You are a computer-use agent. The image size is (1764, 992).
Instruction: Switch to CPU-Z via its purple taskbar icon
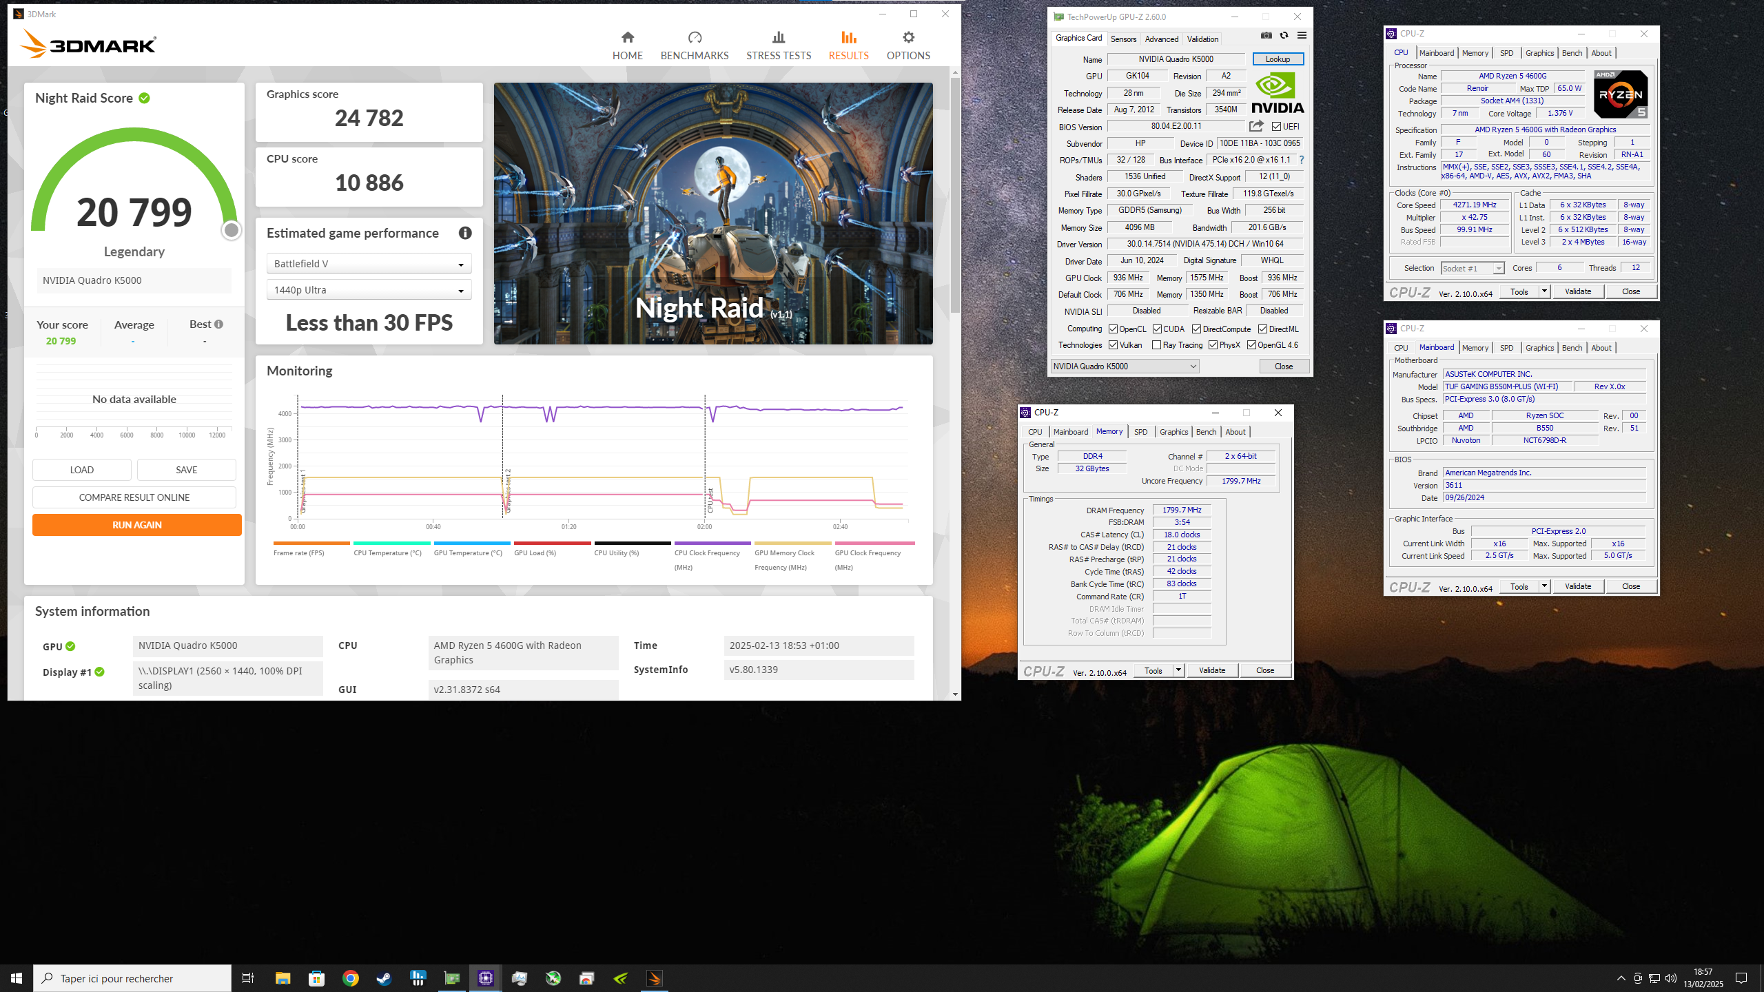[x=486, y=978]
